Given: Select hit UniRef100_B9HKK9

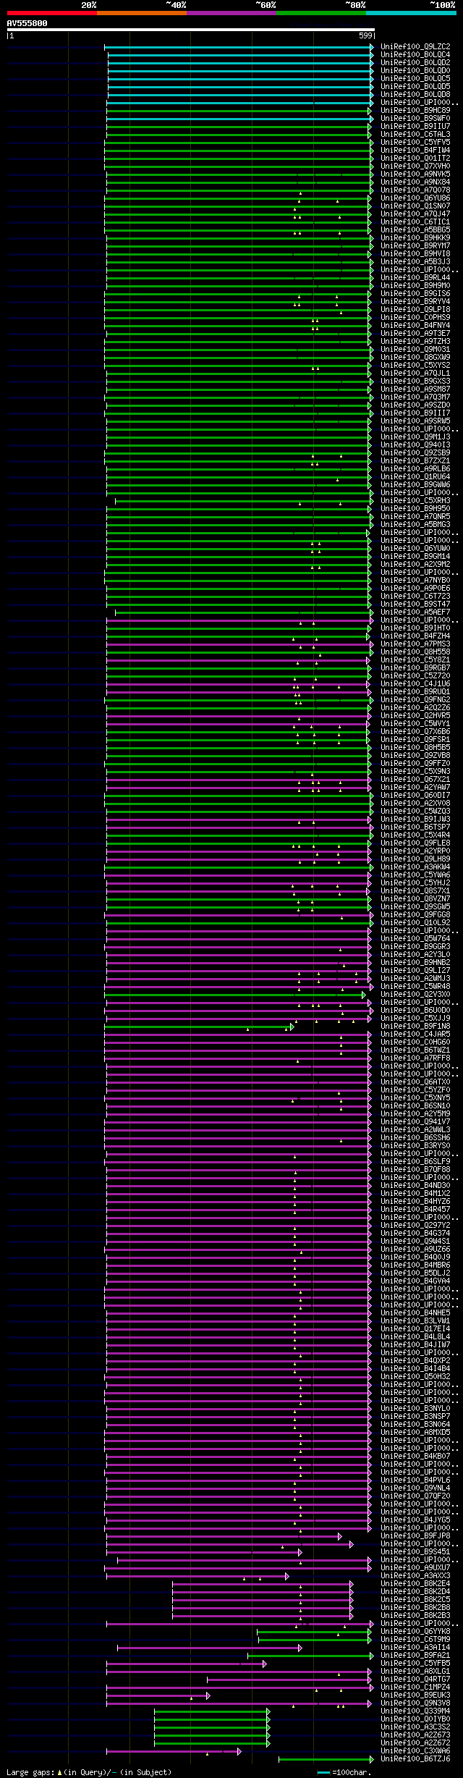Looking at the screenshot, I should point(415,238).
